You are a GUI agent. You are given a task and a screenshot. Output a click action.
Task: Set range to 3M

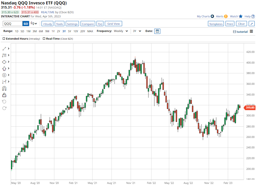click(x=35, y=31)
